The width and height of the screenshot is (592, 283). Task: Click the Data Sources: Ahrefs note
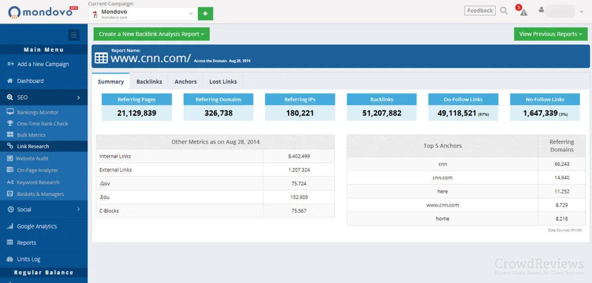566,230
